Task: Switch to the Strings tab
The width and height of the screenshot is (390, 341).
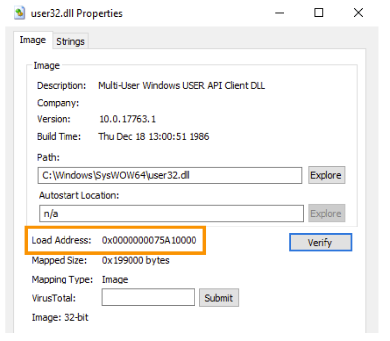Action: click(x=70, y=41)
